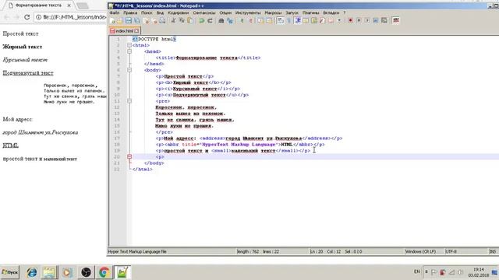The height and width of the screenshot is (280, 499).
Task: Click the browser address bar
Action: (x=71, y=17)
